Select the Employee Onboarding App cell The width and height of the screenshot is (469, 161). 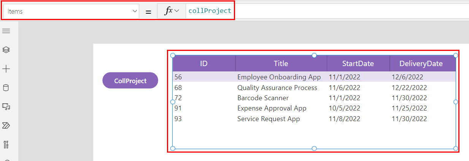[279, 77]
